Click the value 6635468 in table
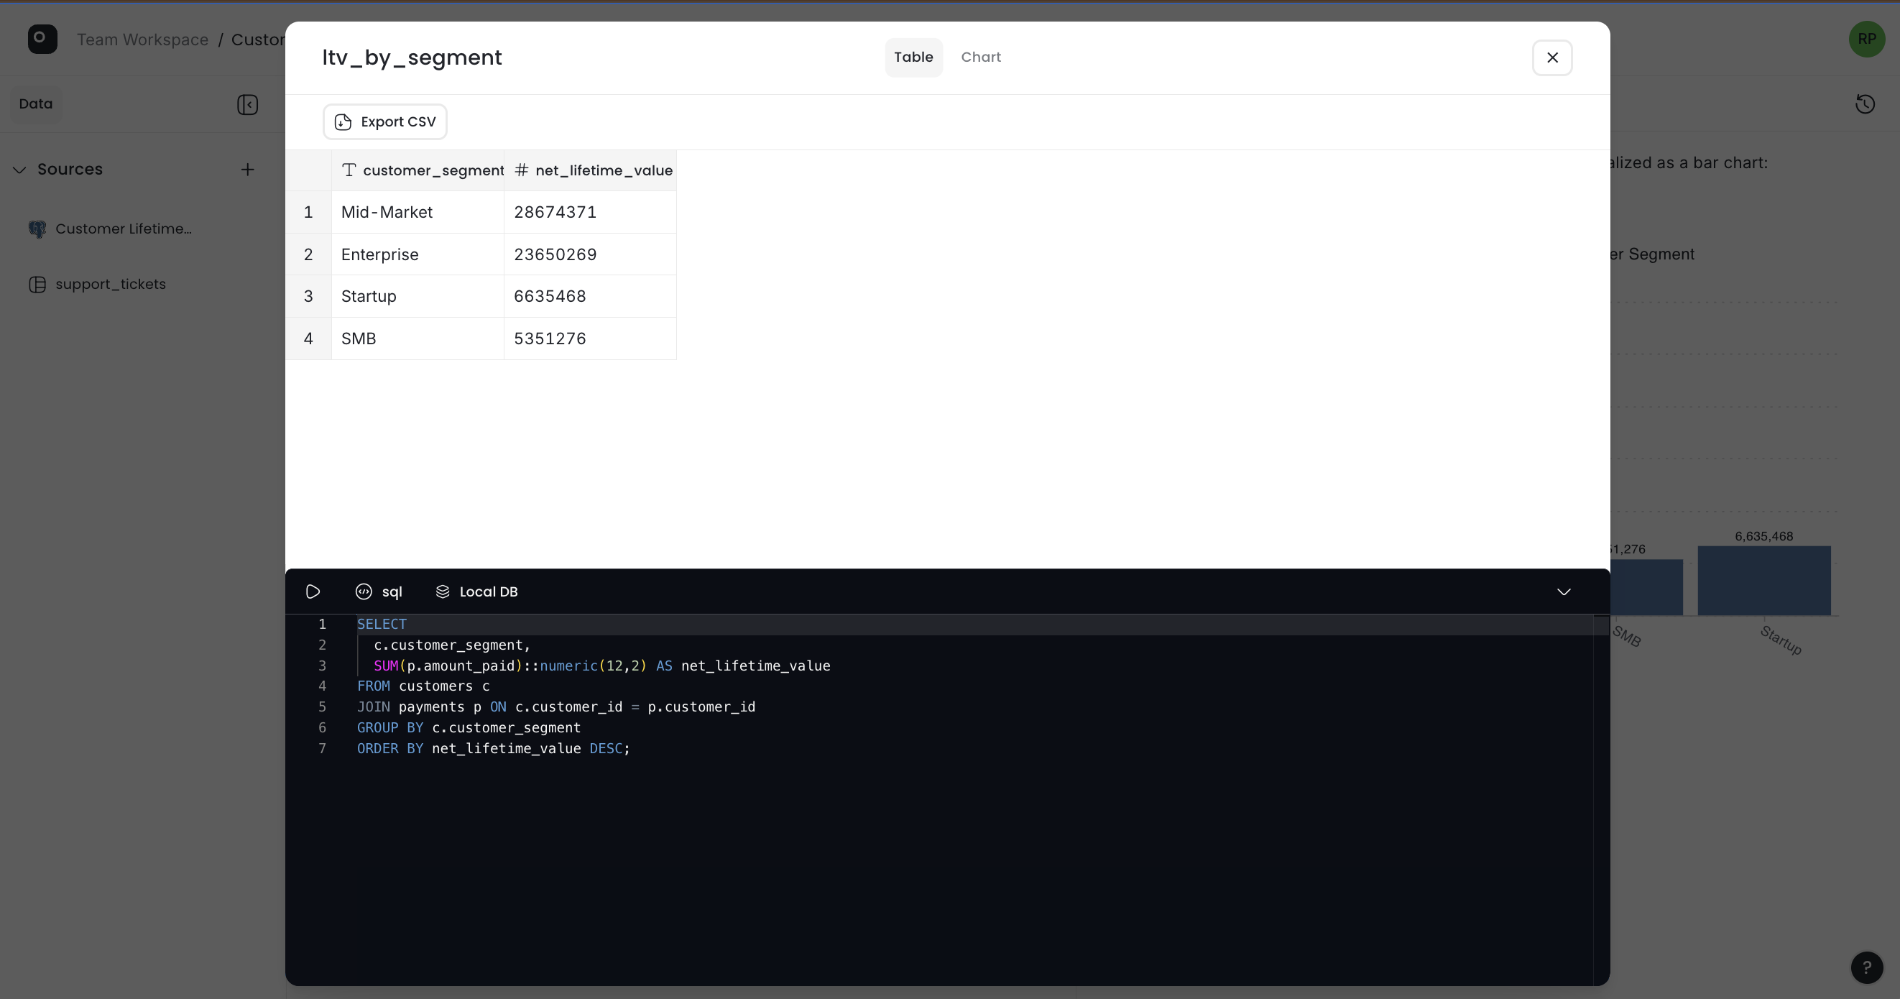The height and width of the screenshot is (999, 1900). 590,297
